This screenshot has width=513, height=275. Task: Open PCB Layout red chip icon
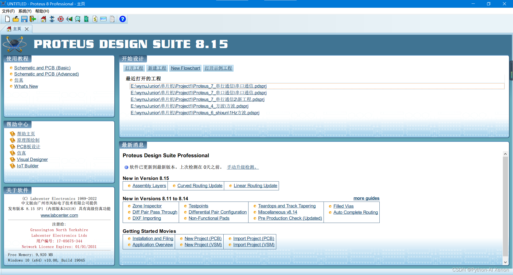point(61,19)
